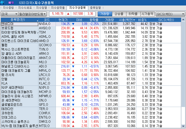The width and height of the screenshot is (186, 129).
Task: Click 231,514,881 volume cell for 엔비디아
Action: (x=109, y=24)
